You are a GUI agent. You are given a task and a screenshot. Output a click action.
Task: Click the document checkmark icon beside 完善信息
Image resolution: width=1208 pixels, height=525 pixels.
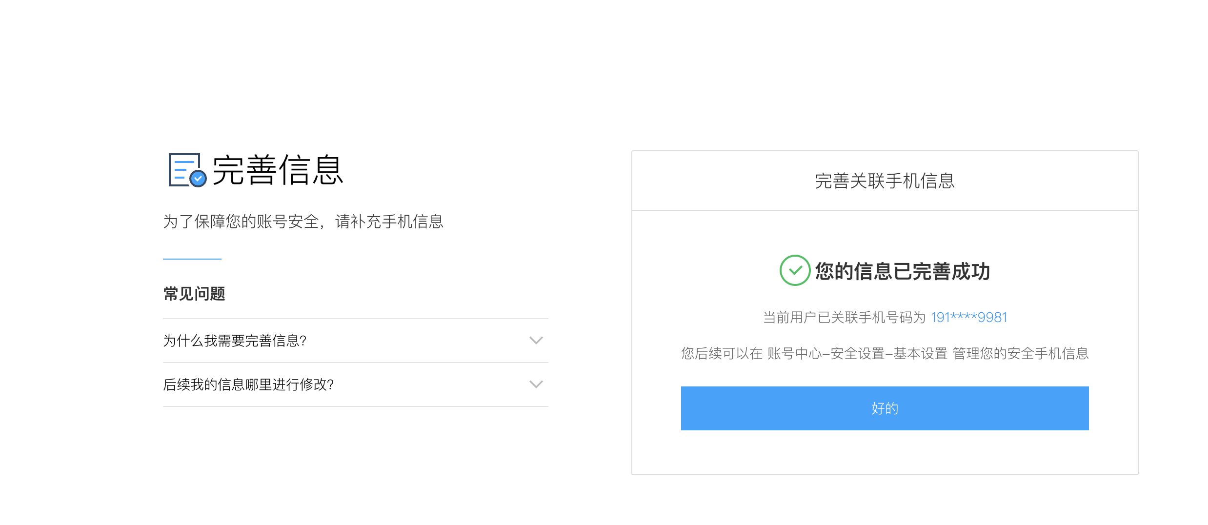point(187,170)
